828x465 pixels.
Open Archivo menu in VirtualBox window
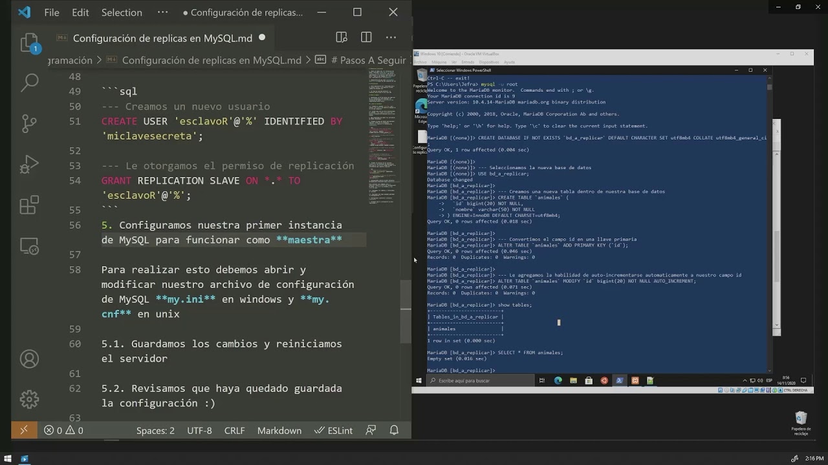[421, 62]
